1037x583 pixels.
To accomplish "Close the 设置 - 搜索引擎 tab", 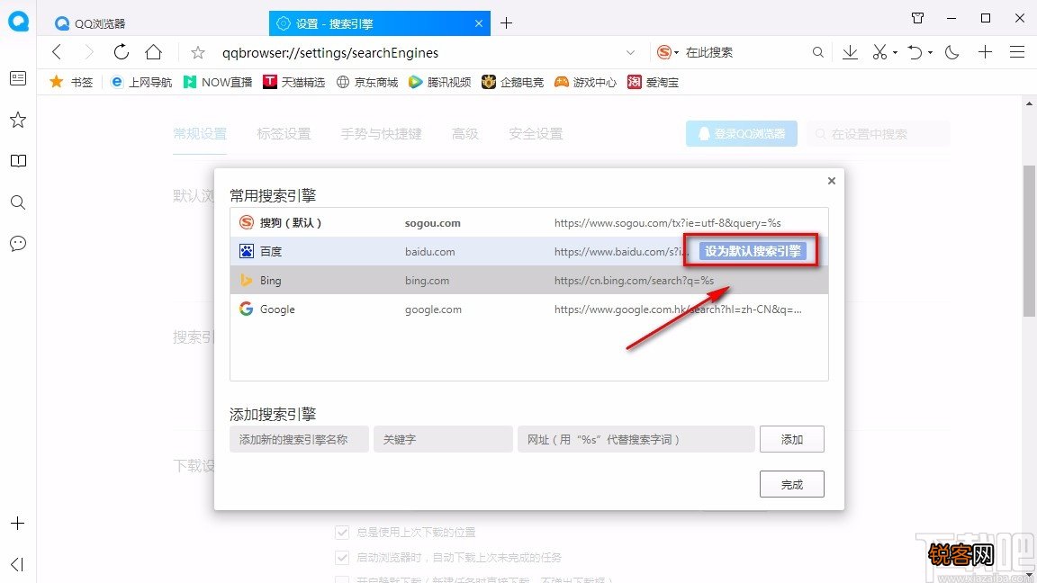I will pos(479,23).
